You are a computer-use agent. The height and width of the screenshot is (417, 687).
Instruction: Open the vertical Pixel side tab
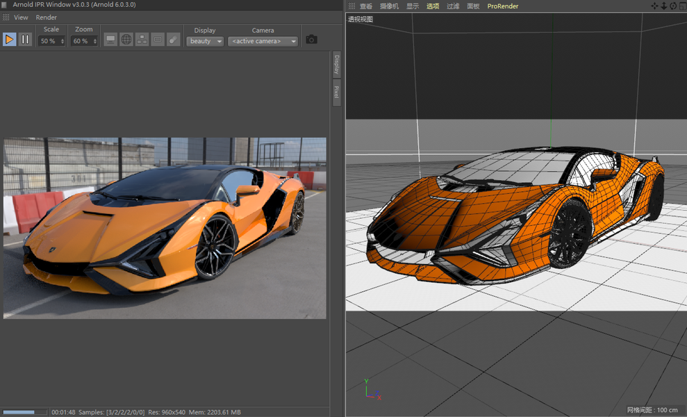(336, 92)
